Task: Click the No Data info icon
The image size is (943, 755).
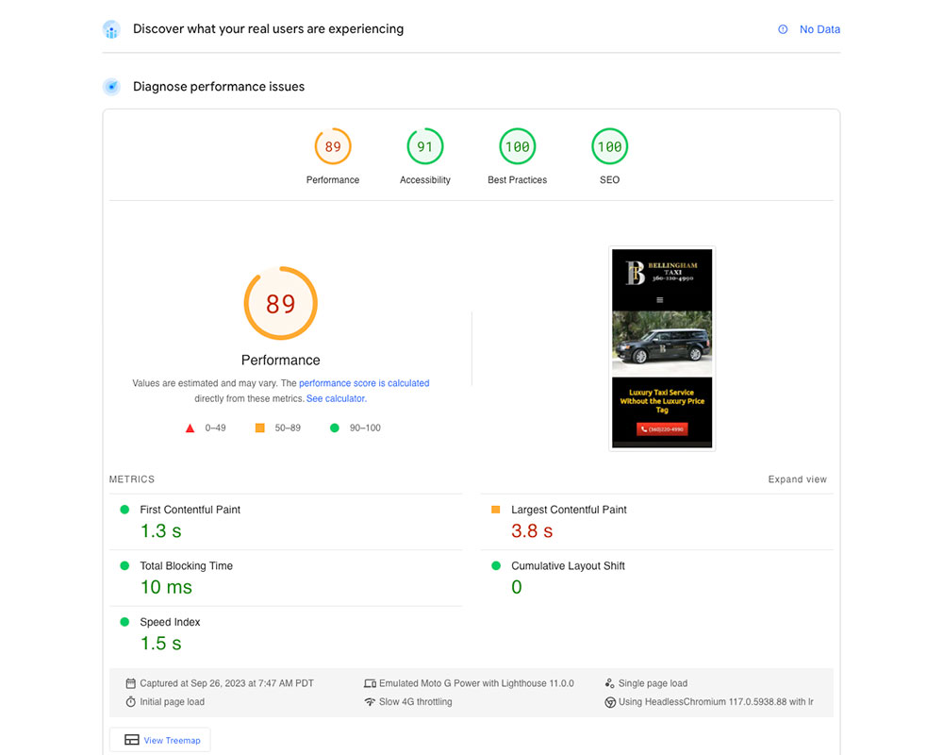Action: coord(783,29)
